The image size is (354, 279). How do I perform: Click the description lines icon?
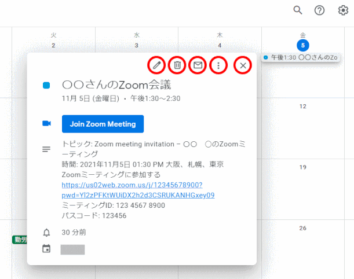click(x=46, y=149)
